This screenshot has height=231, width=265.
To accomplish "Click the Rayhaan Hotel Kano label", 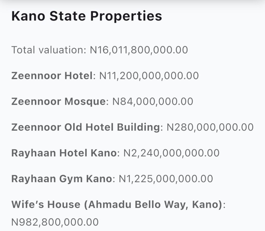I will click(x=64, y=153).
